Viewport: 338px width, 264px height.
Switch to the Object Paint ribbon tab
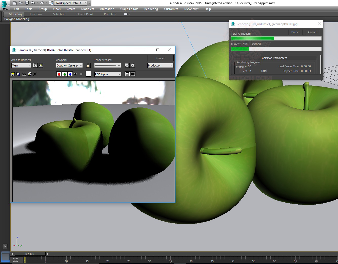(85, 14)
